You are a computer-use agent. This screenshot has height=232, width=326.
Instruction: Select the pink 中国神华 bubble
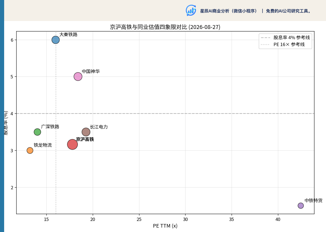point(78,77)
